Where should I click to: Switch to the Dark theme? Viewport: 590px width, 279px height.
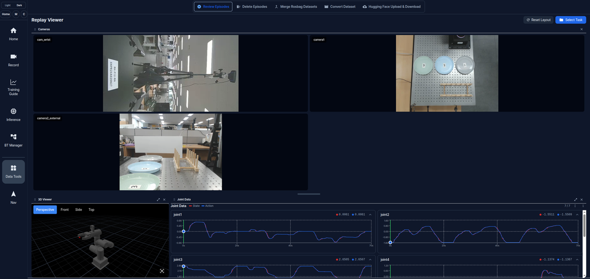(x=19, y=5)
